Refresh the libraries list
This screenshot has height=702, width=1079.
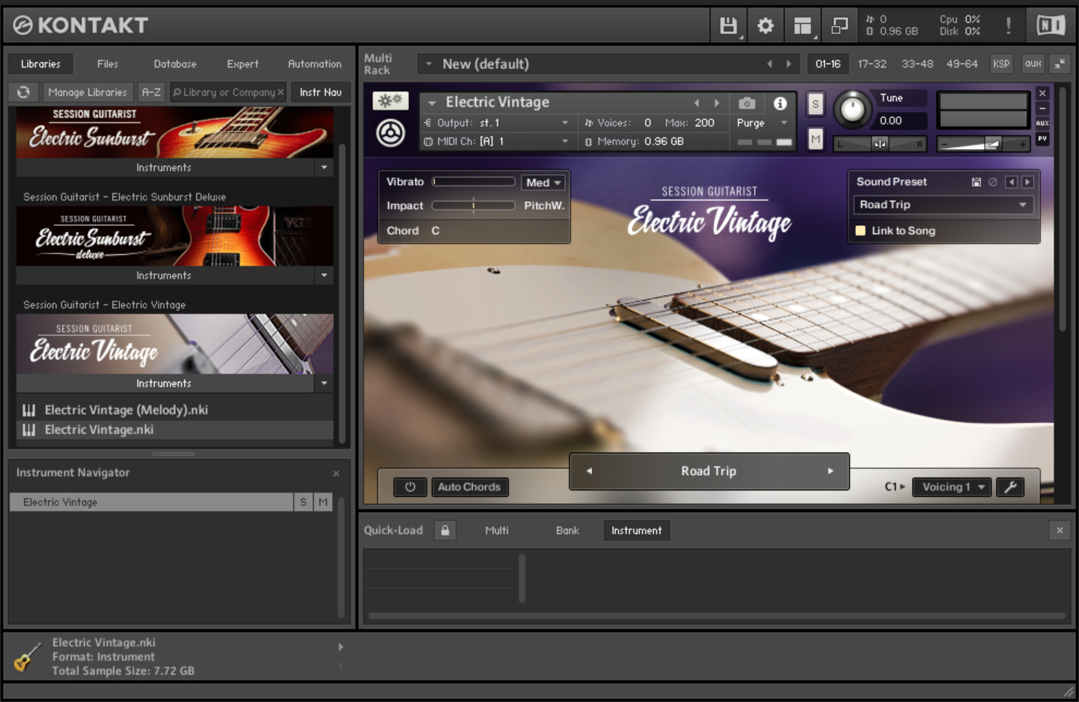coord(23,92)
